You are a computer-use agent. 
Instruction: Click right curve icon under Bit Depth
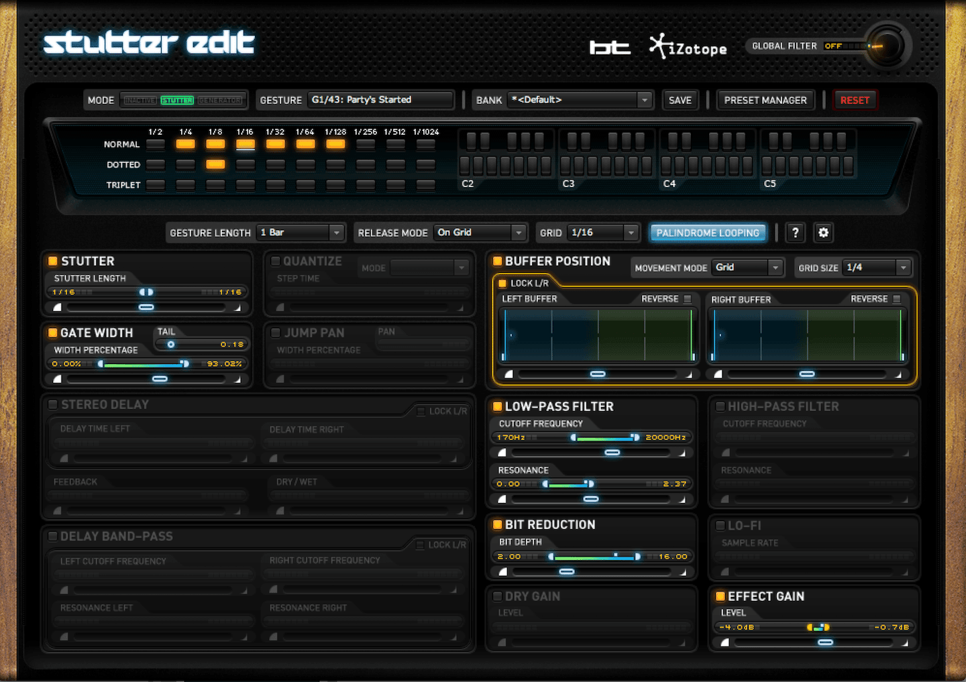pyautogui.click(x=682, y=572)
